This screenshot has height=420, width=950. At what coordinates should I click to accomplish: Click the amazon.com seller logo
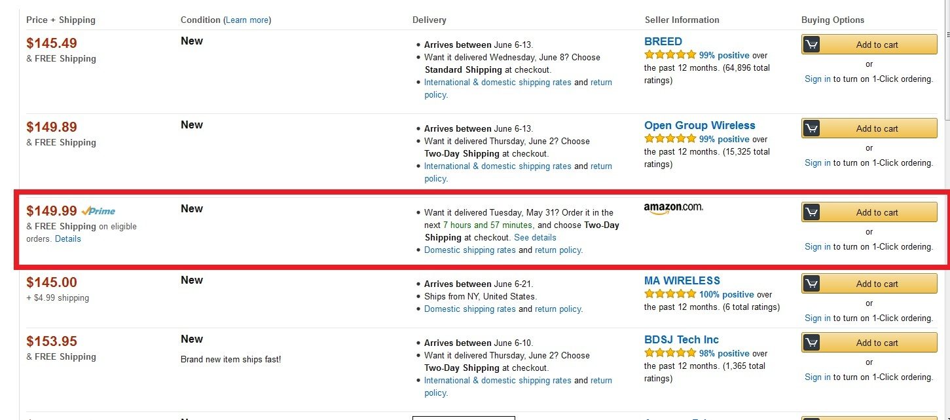[x=673, y=208]
